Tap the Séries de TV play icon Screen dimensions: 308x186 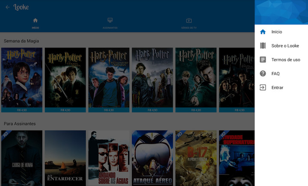coord(189,21)
